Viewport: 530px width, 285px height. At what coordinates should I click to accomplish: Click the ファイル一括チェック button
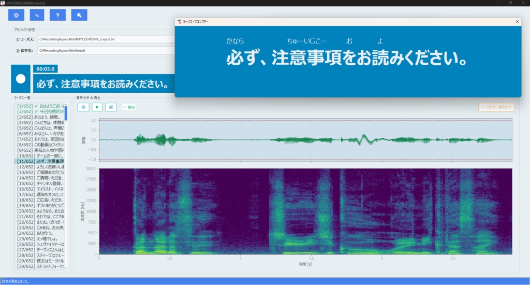coord(496,107)
